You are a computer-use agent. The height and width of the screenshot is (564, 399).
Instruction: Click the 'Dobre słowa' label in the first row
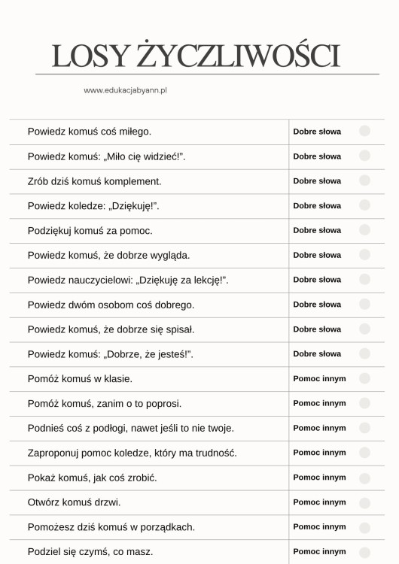coord(317,132)
